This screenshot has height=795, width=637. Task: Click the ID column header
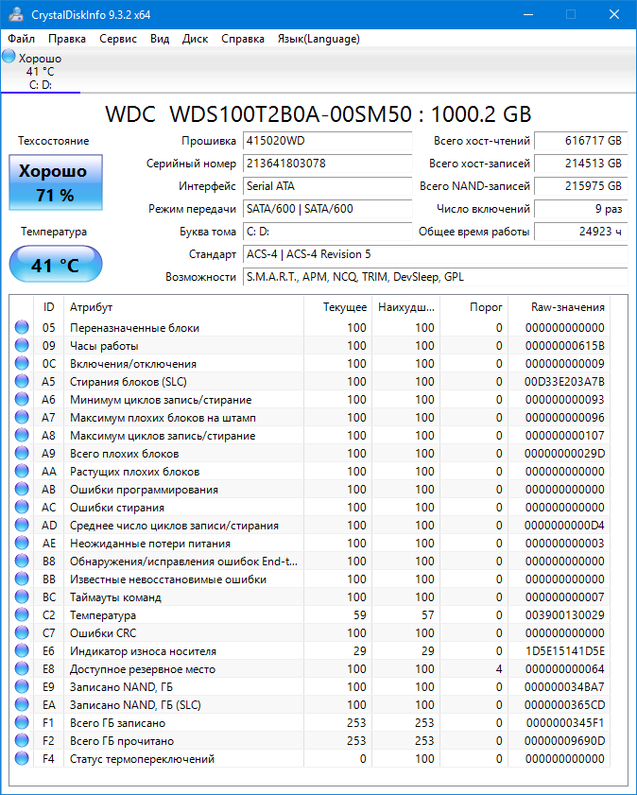[48, 306]
